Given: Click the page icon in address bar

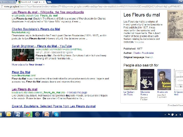Looking at the screenshot, I should 2,7.
